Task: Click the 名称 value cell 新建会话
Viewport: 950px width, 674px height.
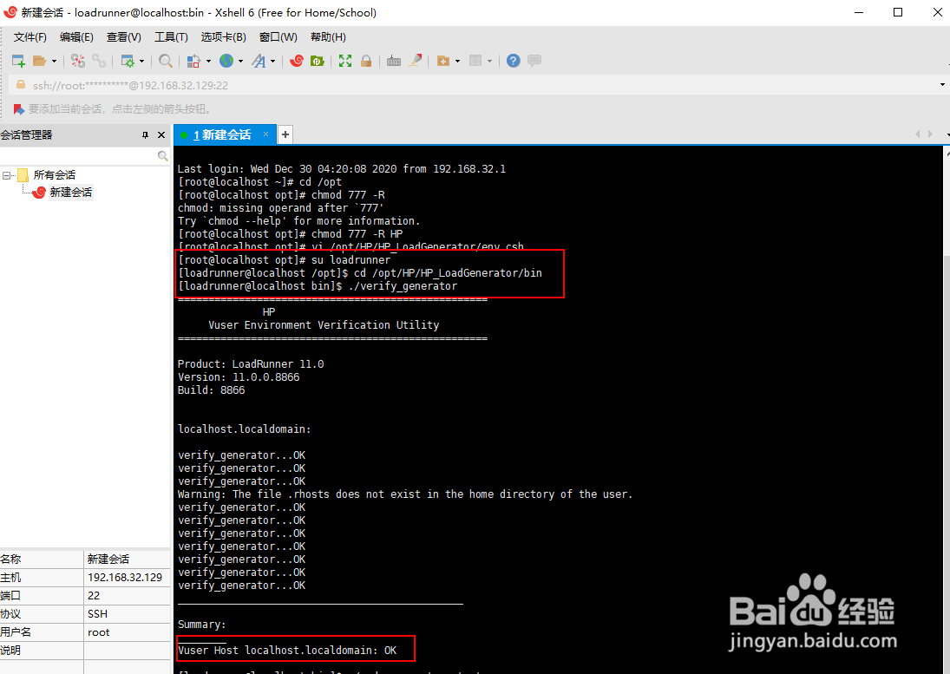Action: (x=127, y=559)
